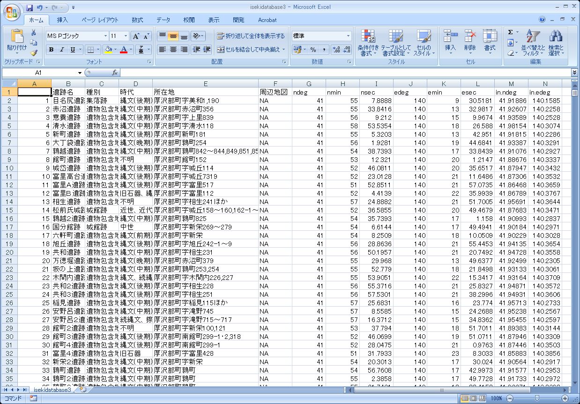Align cell content to top

pyautogui.click(x=162, y=36)
